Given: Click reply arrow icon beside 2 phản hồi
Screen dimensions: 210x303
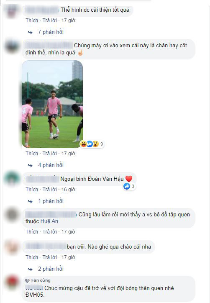Looking at the screenshot, I should click(30, 270).
